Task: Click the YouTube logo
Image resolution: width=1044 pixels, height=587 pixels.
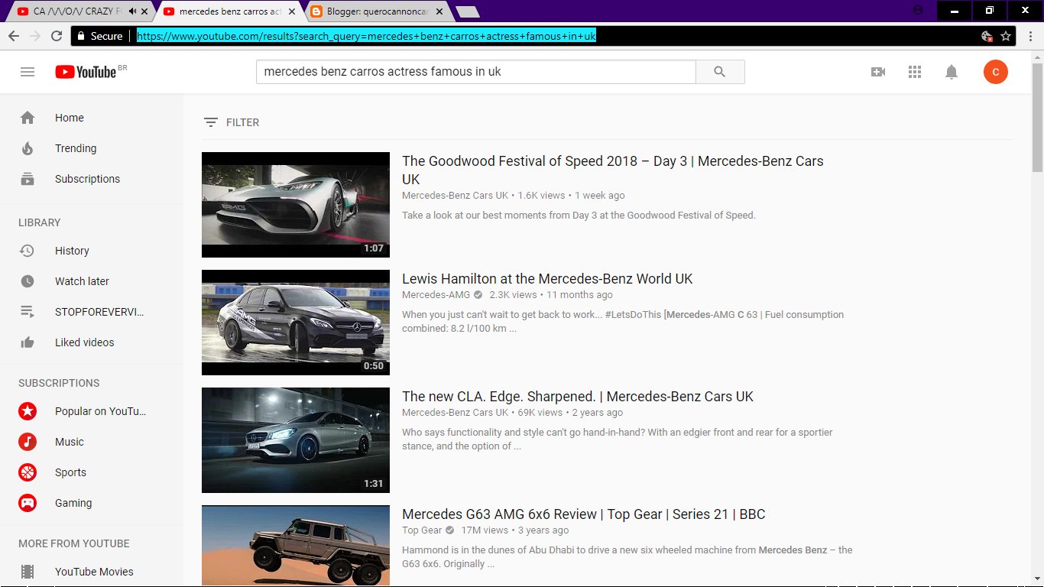Action: pos(86,72)
